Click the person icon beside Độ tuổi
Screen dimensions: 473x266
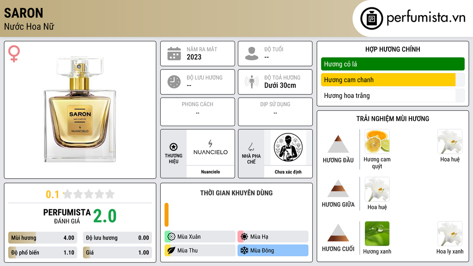tap(252, 54)
